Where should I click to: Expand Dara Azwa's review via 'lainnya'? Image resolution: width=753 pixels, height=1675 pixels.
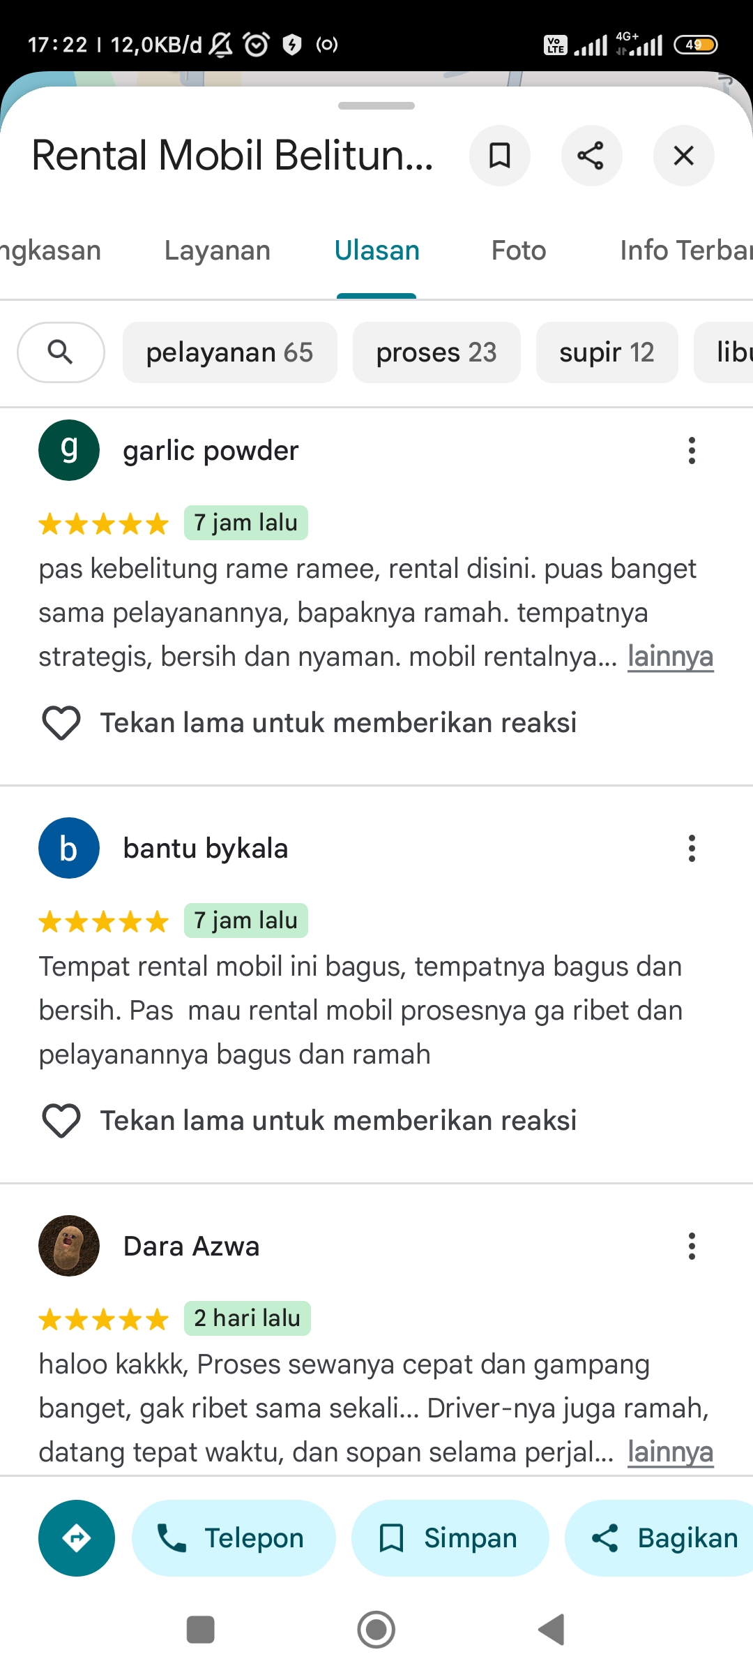[x=671, y=1452]
